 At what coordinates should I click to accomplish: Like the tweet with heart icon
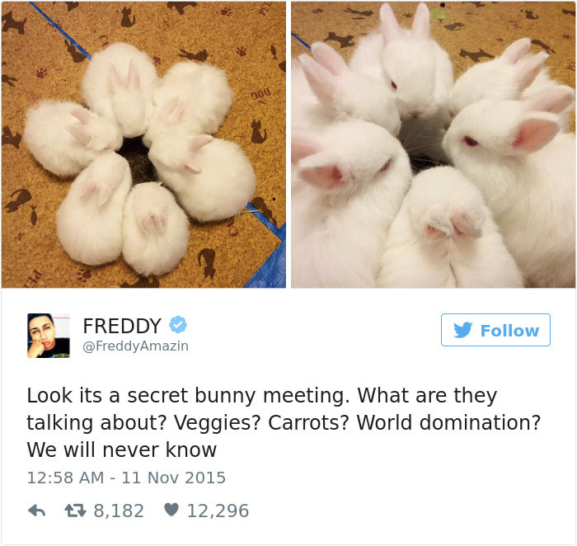coord(171,510)
